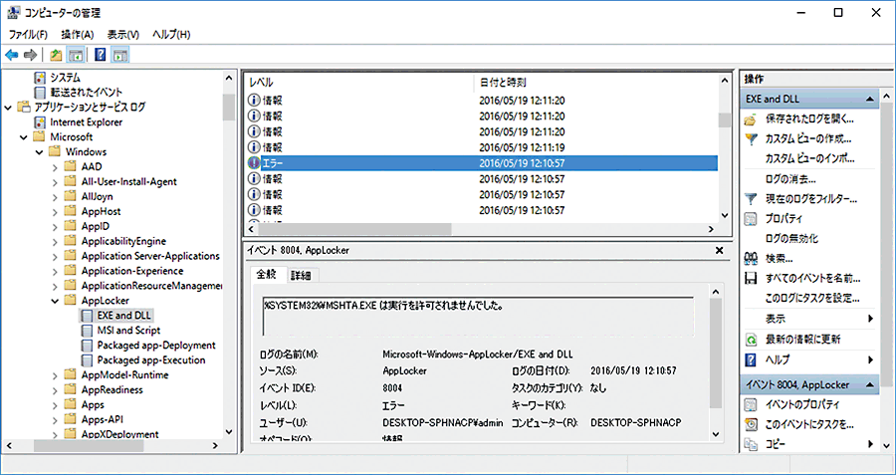Open 保存されたログを開く folder icon
The height and width of the screenshot is (475, 896).
(751, 119)
